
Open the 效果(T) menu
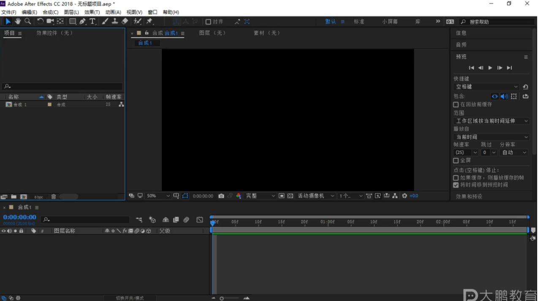[92, 12]
